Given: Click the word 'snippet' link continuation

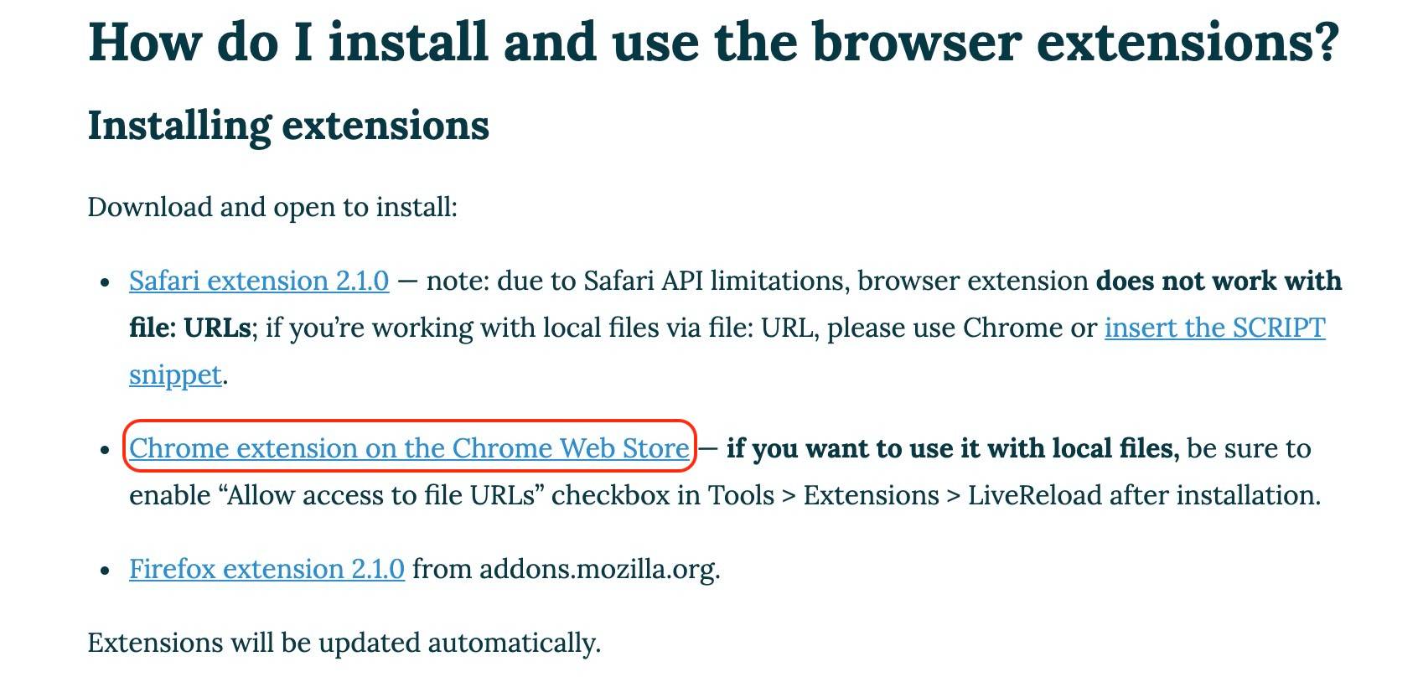Looking at the screenshot, I should coord(175,375).
